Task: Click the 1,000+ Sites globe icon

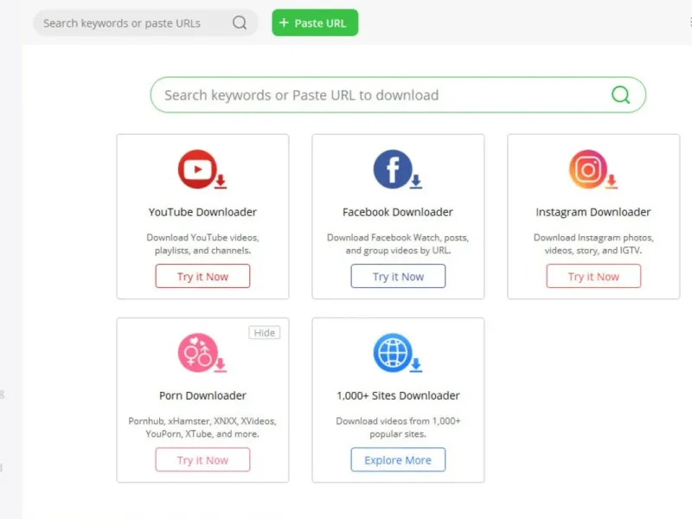Action: click(398, 353)
